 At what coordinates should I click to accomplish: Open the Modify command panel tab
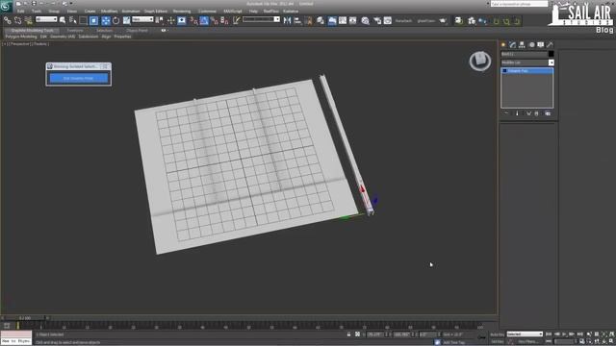point(512,45)
